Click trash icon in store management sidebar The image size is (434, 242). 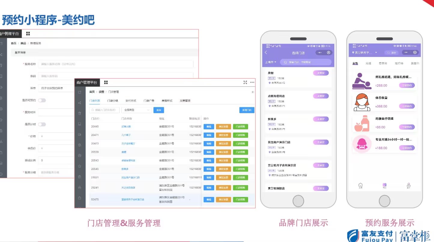click(80, 113)
